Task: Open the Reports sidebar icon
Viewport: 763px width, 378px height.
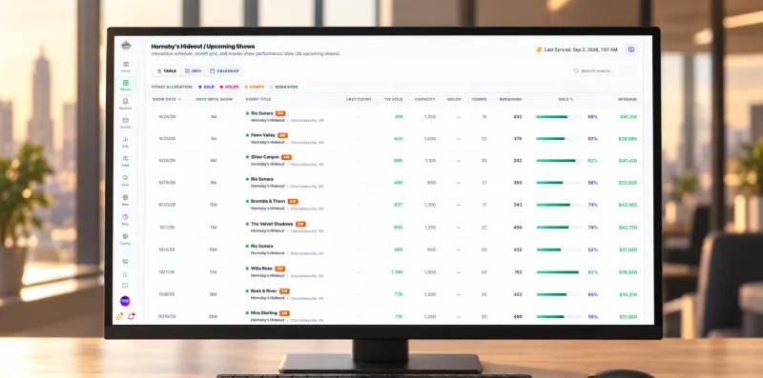Action: pos(126,104)
